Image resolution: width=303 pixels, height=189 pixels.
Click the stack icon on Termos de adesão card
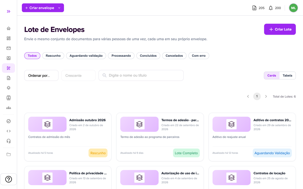tap(139, 124)
